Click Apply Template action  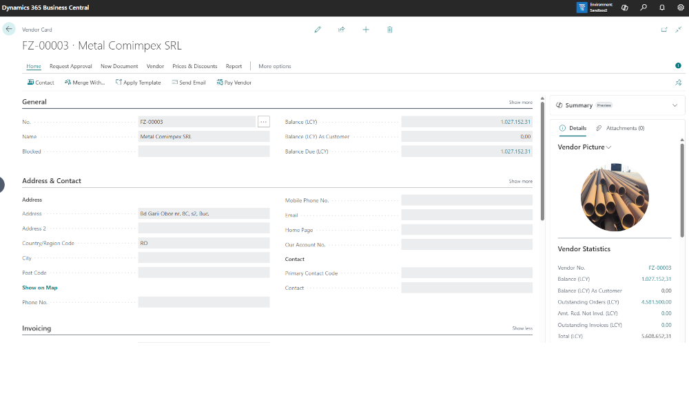click(x=138, y=83)
